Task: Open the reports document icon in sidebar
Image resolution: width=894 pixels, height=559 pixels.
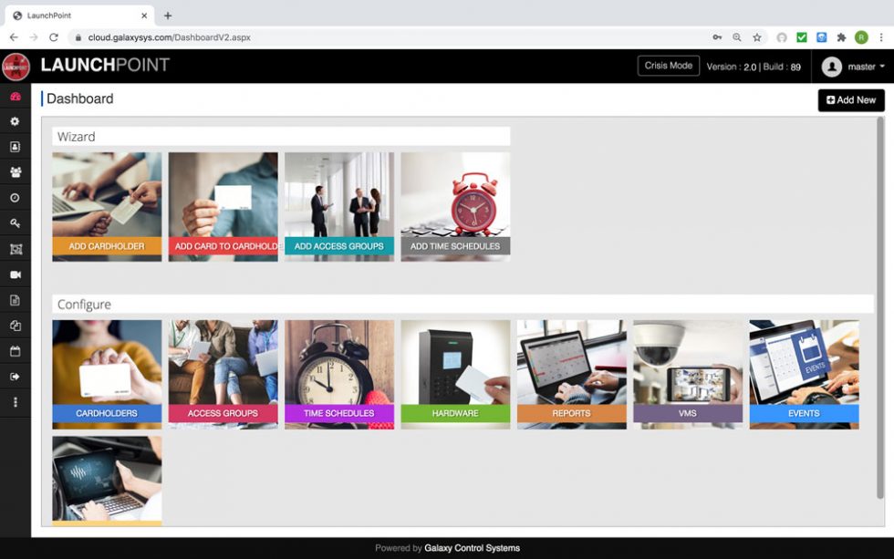Action: click(x=15, y=300)
